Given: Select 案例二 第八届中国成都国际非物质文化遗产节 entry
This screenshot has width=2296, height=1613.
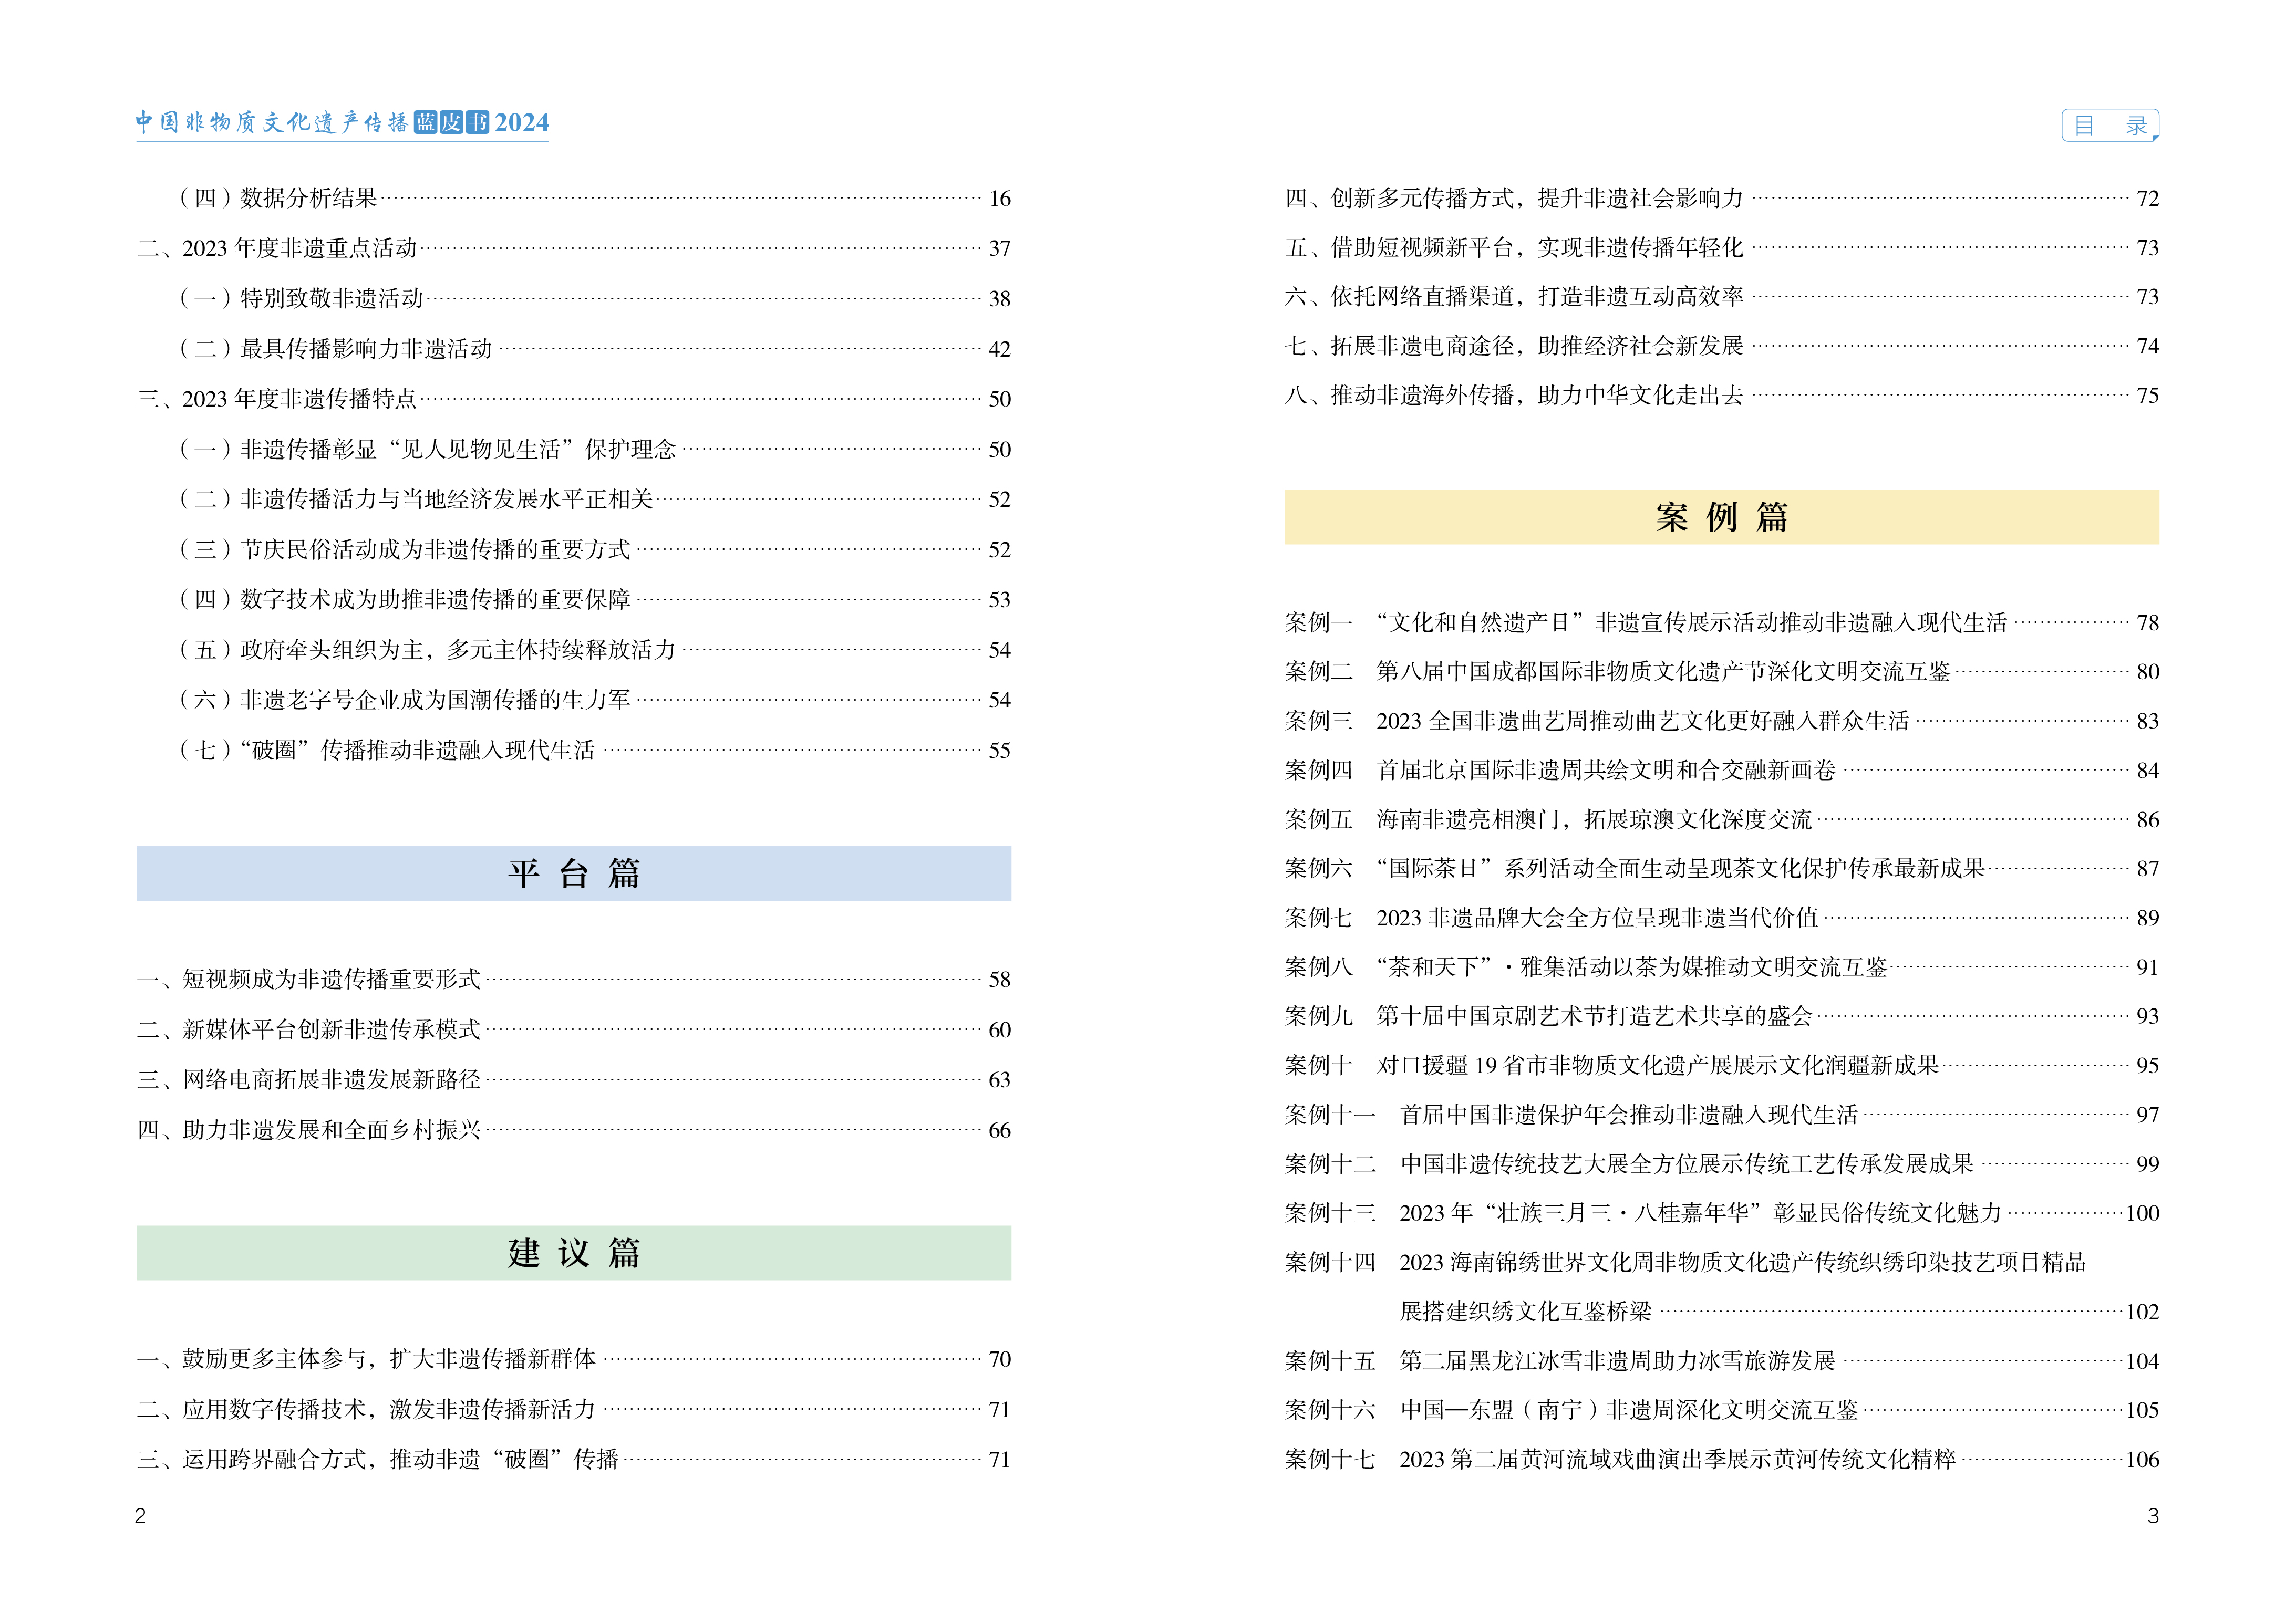Looking at the screenshot, I should click(1722, 672).
